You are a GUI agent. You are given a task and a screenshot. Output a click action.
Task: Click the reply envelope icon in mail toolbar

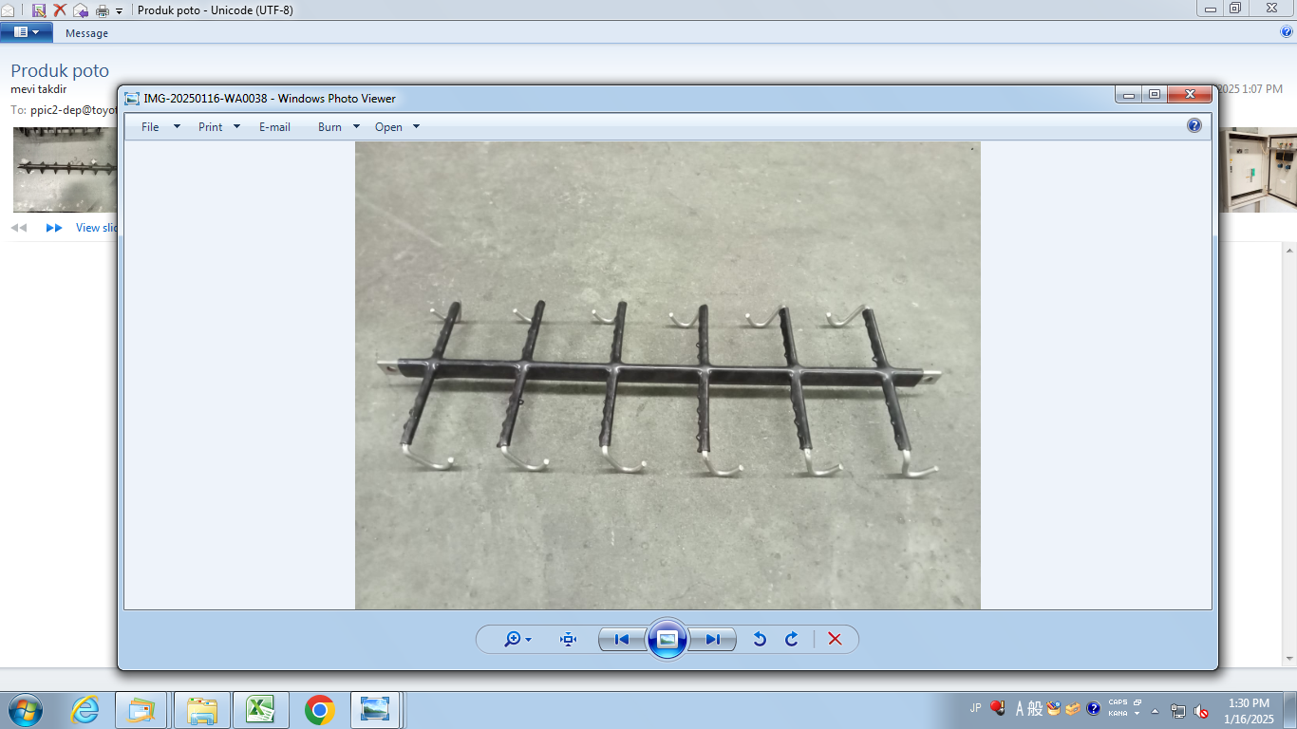[81, 10]
